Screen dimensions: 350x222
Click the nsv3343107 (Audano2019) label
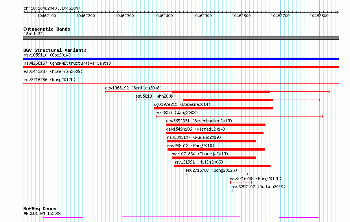coord(194,137)
